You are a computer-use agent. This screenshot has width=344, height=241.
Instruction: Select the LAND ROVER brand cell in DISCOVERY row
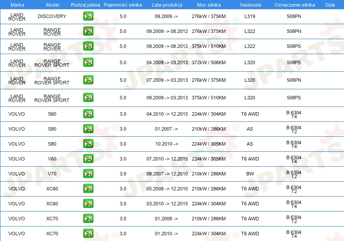tap(17, 17)
